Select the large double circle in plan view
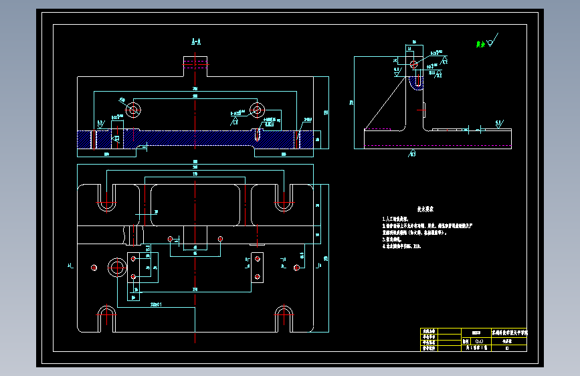 (x=117, y=268)
